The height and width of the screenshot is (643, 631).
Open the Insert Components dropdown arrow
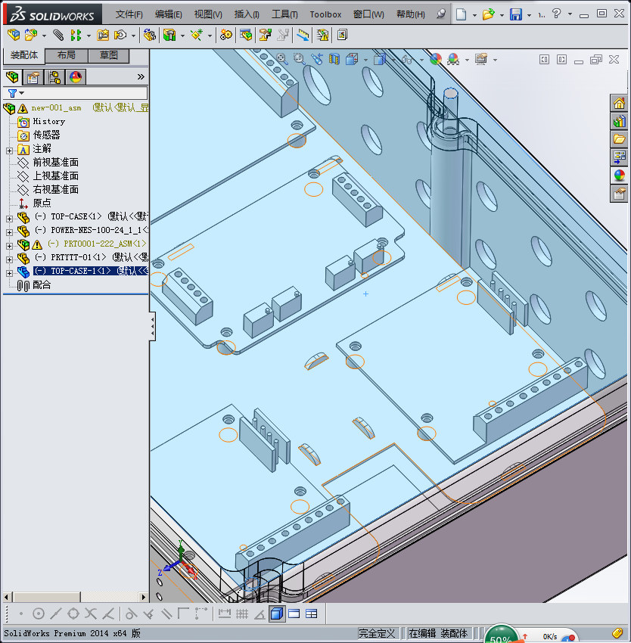(44, 36)
